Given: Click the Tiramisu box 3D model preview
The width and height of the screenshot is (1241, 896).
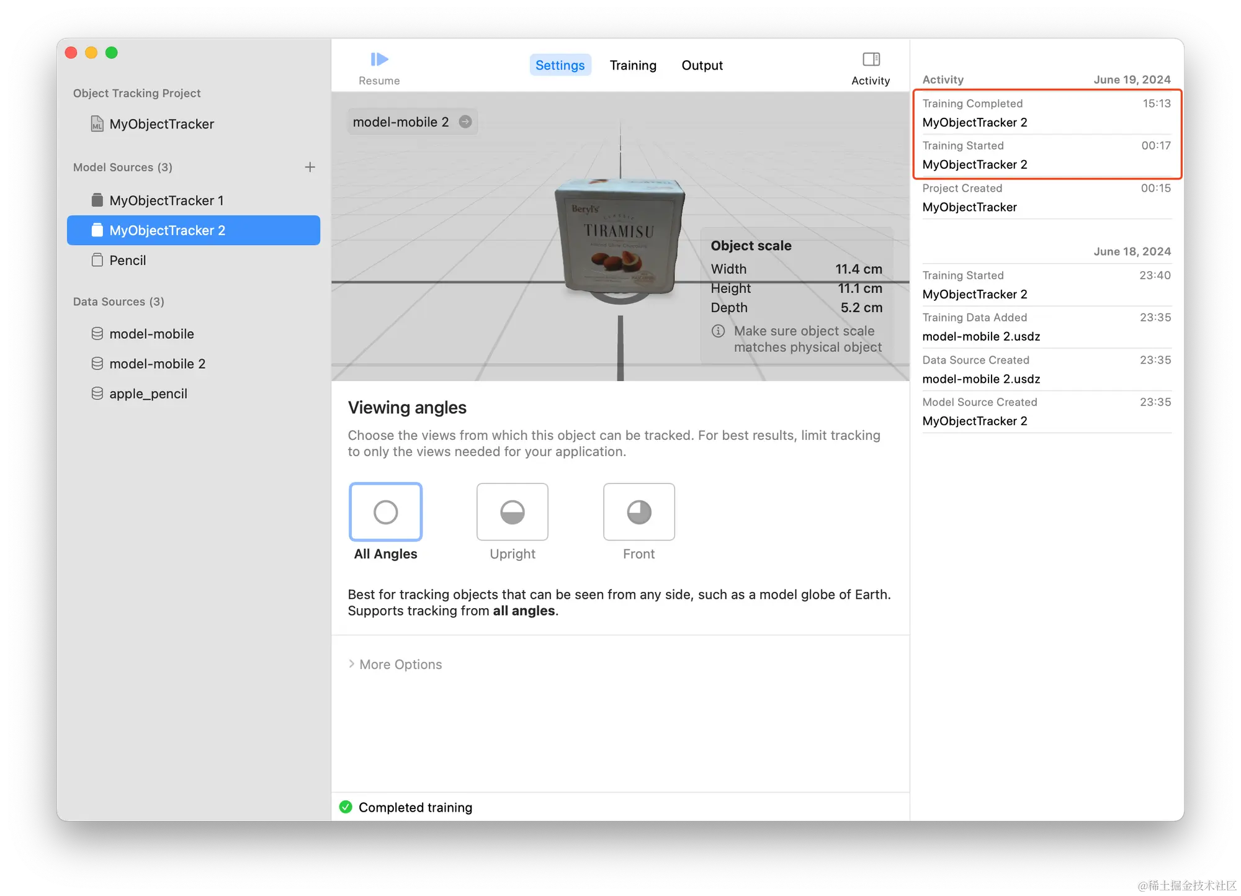Looking at the screenshot, I should coord(620,236).
